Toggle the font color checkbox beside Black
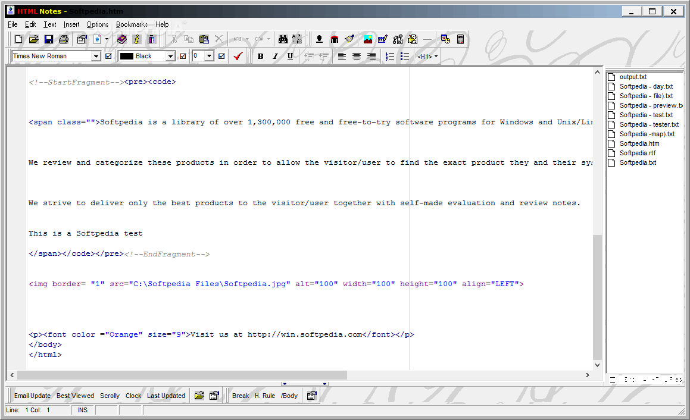This screenshot has width=690, height=420. [x=183, y=57]
